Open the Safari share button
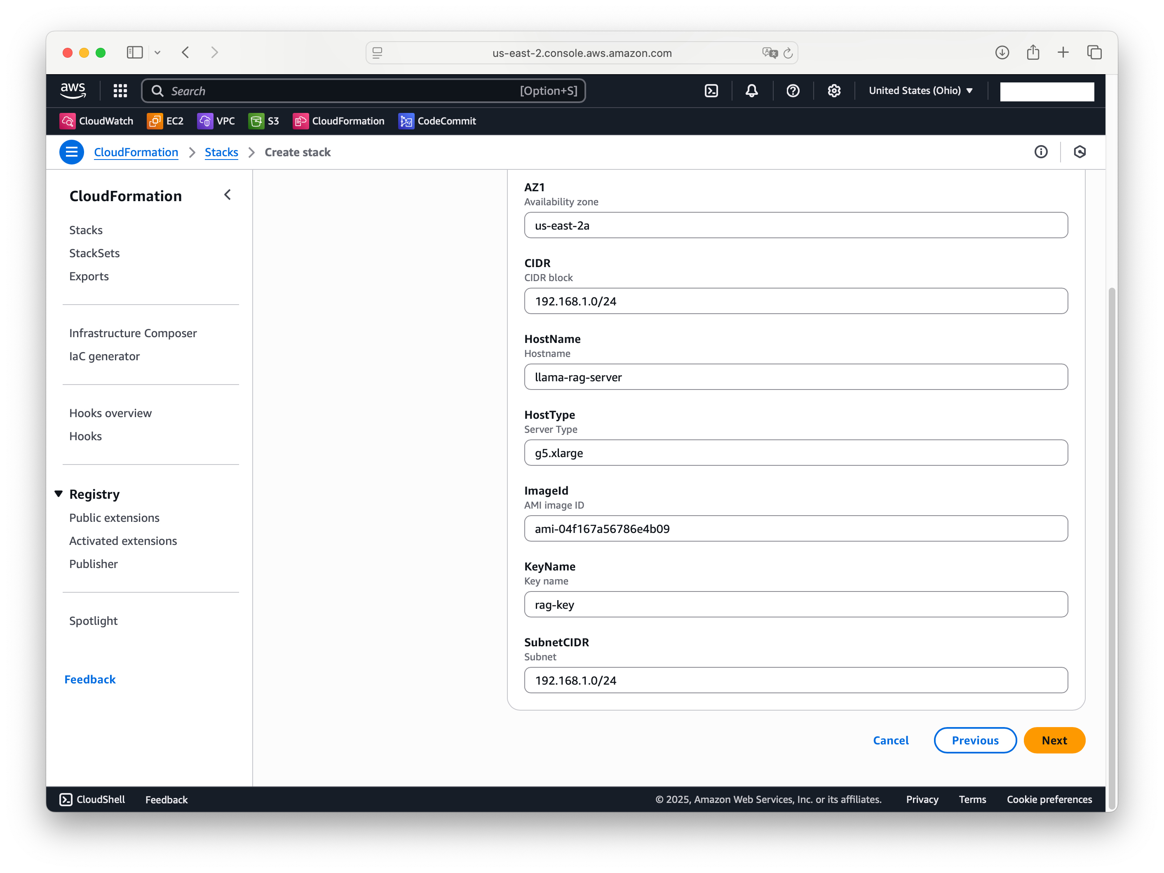The height and width of the screenshot is (873, 1164). tap(1033, 53)
